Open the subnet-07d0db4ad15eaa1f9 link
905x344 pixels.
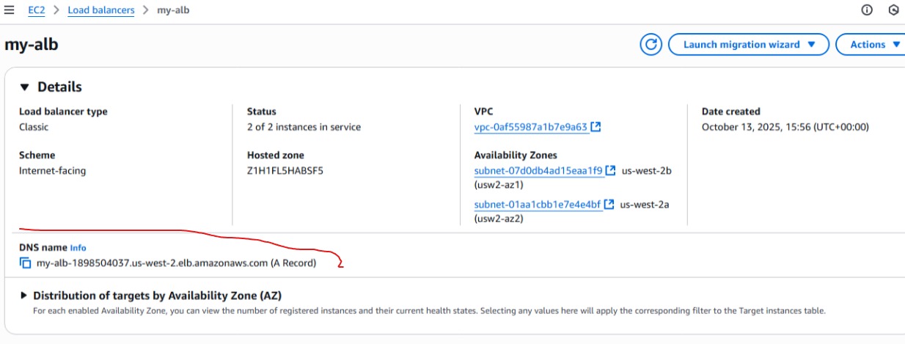click(x=538, y=171)
